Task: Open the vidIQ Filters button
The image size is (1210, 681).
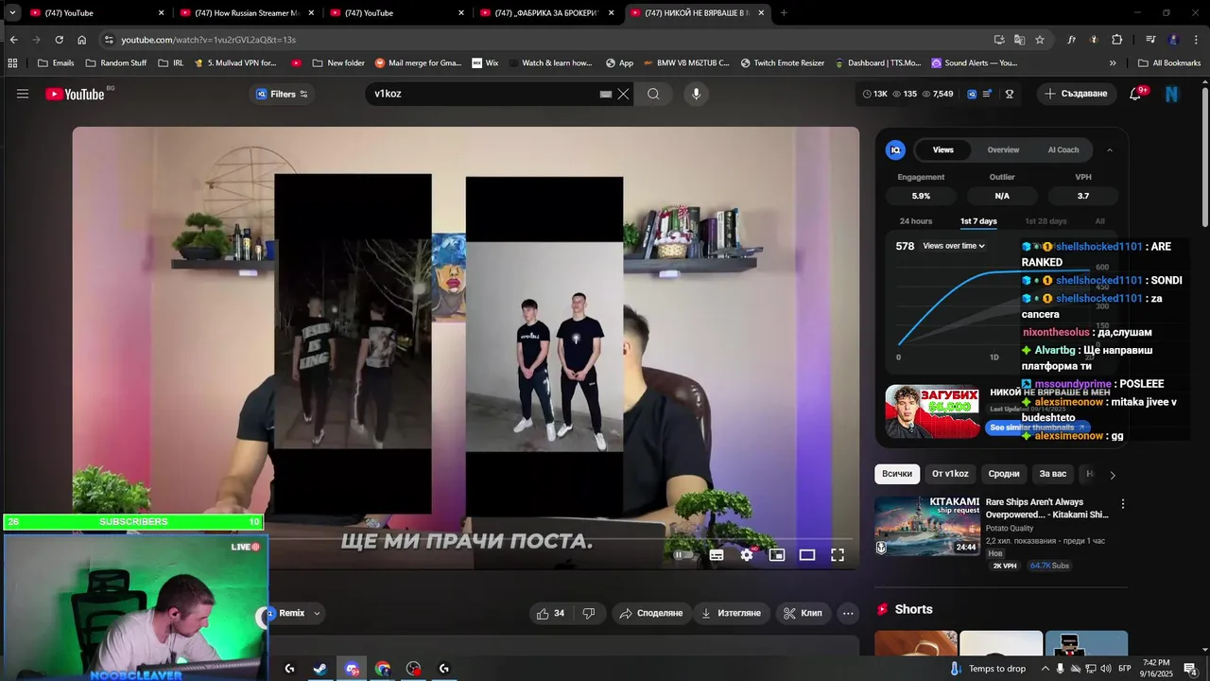Action: pyautogui.click(x=282, y=94)
